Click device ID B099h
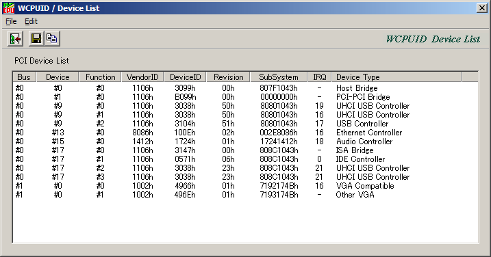The width and height of the screenshot is (491, 257). tap(185, 97)
